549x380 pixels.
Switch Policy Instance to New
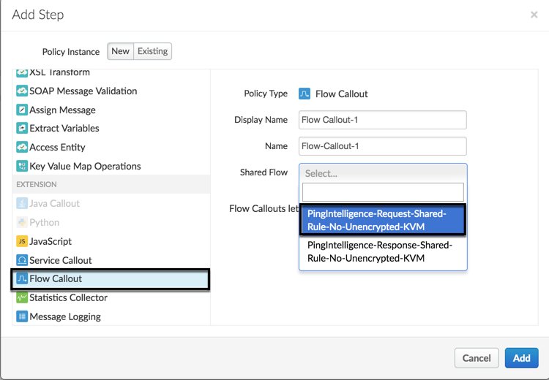pyautogui.click(x=120, y=51)
